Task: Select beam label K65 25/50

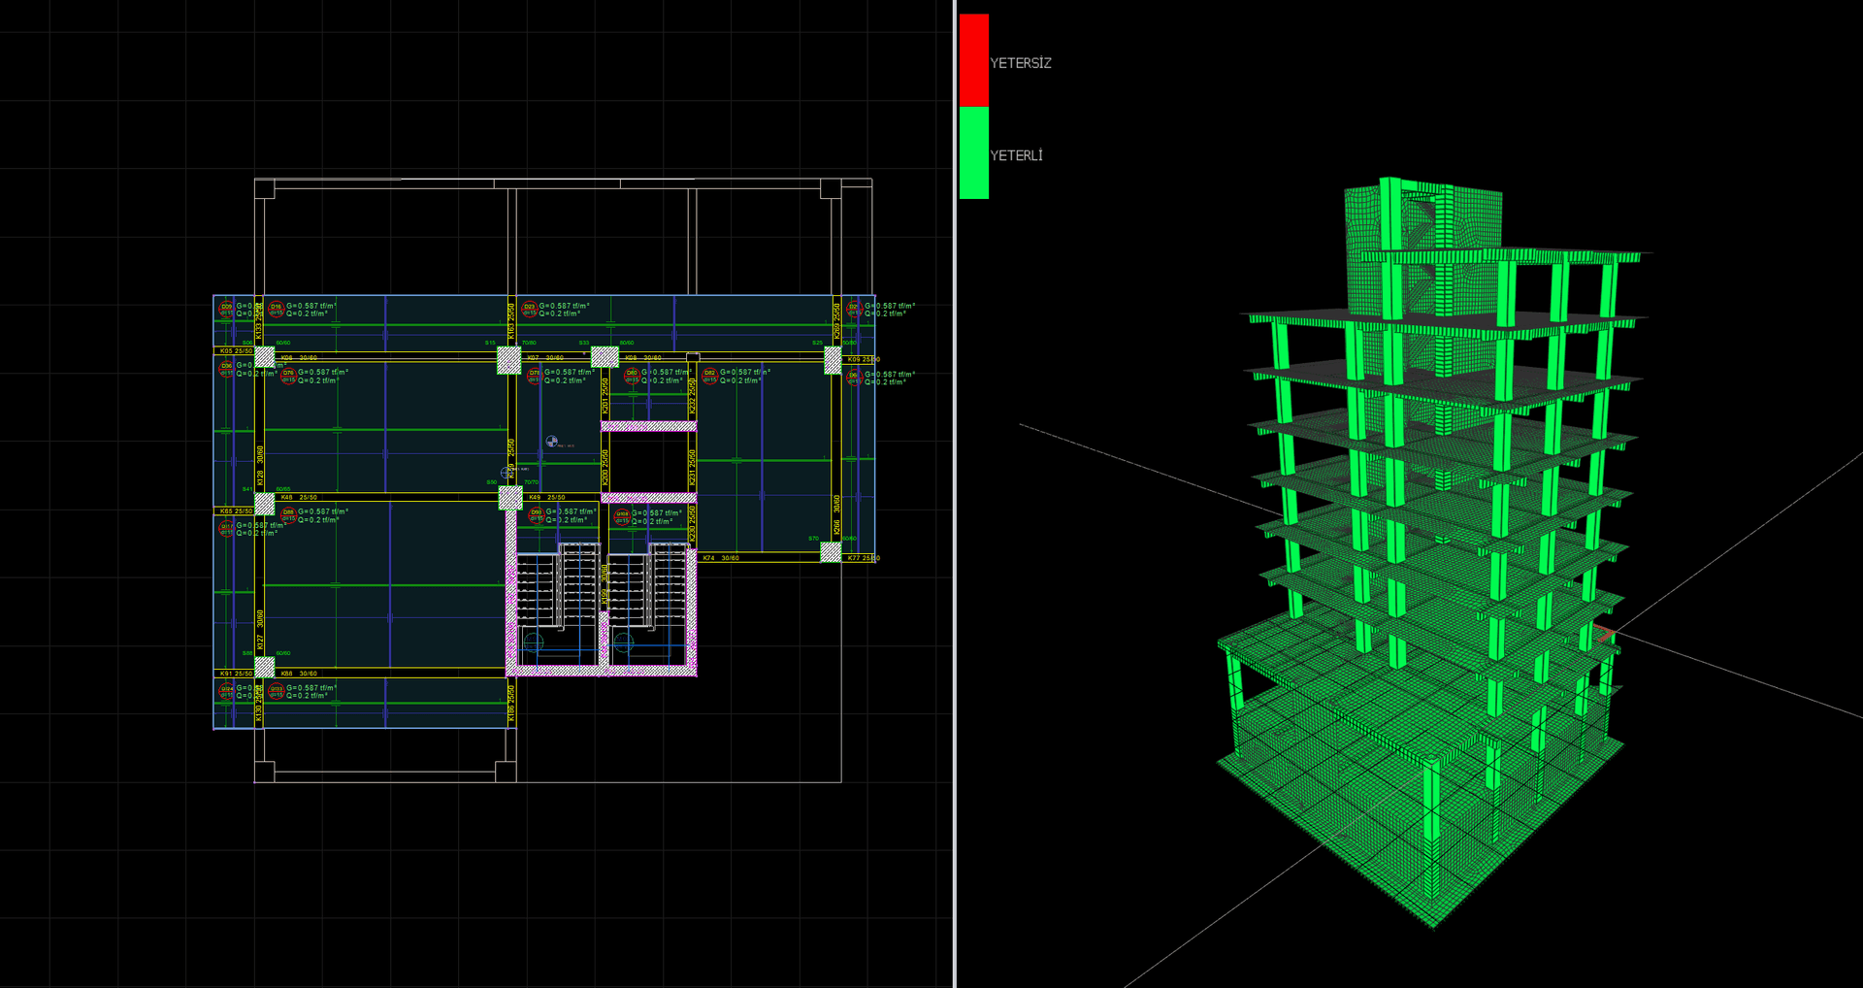Action: [x=236, y=511]
